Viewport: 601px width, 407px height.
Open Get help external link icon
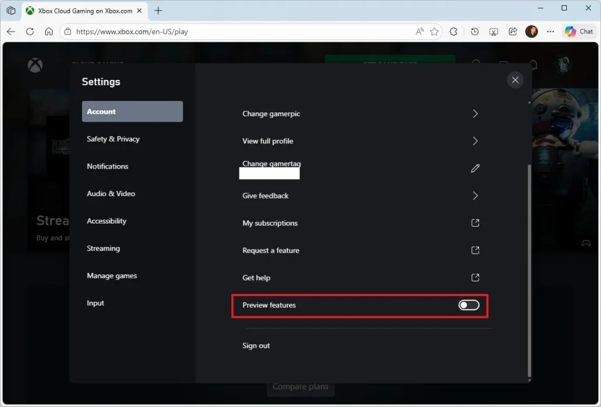pyautogui.click(x=475, y=277)
